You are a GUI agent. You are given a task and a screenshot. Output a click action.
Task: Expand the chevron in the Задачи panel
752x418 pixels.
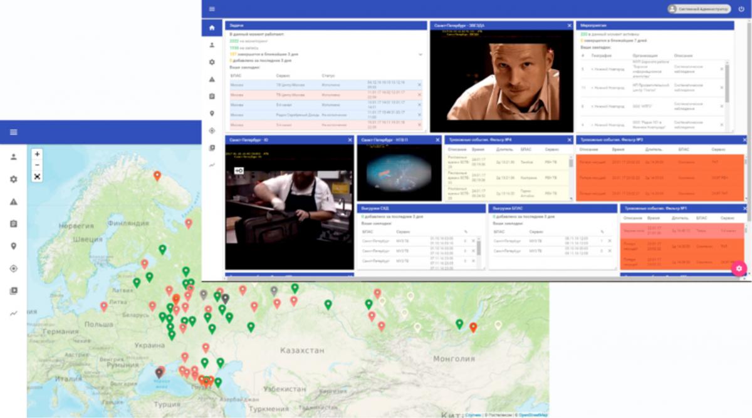coord(420,54)
